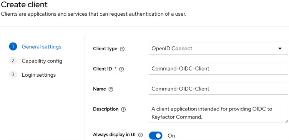Show help for the Description field

[x=123, y=109]
